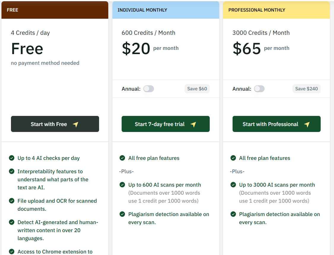Click checkmark next to Interpretability features item
The height and width of the screenshot is (255, 334).
click(12, 171)
